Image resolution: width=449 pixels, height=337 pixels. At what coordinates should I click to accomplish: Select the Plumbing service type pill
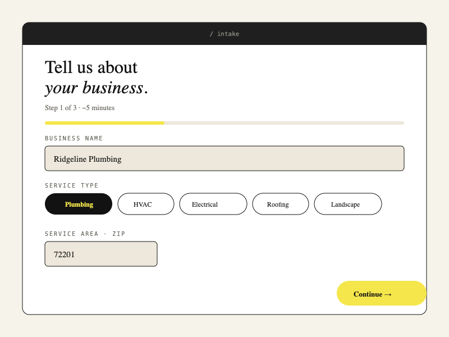coord(79,204)
